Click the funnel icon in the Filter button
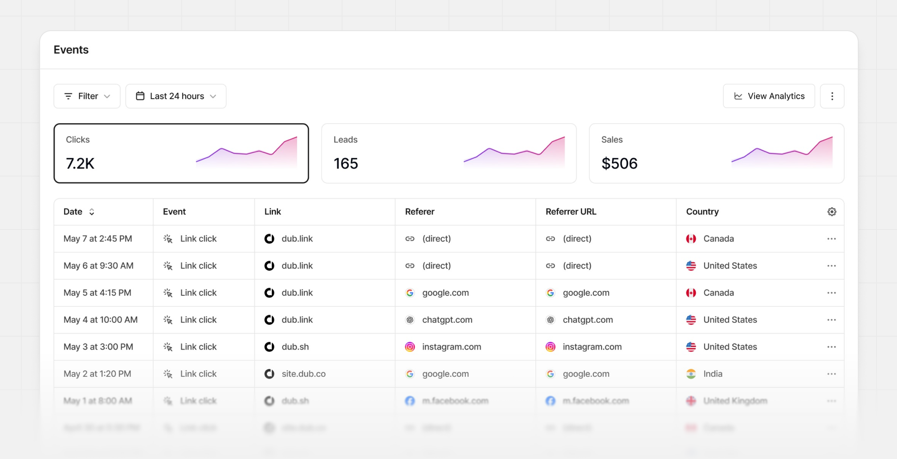The height and width of the screenshot is (459, 897). tap(68, 96)
